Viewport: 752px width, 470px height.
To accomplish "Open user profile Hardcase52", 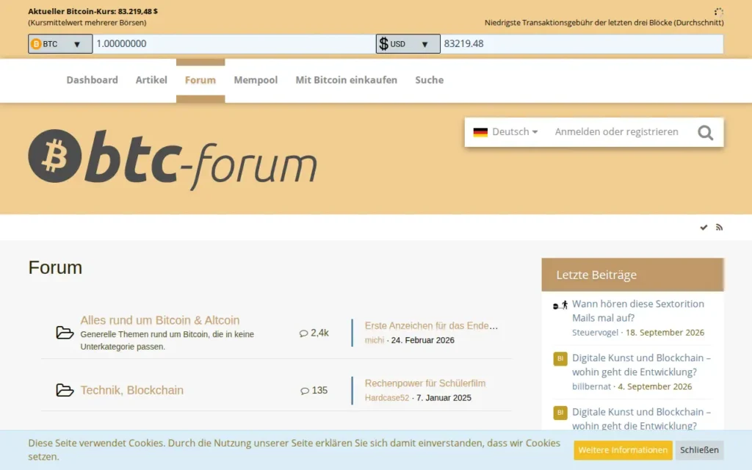I will pos(387,397).
